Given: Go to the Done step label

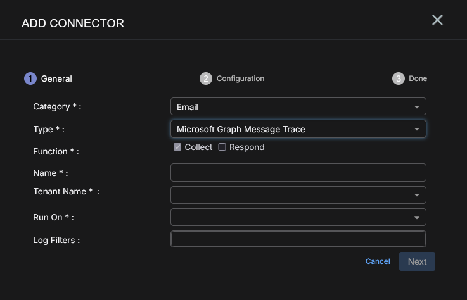Looking at the screenshot, I should [x=418, y=78].
